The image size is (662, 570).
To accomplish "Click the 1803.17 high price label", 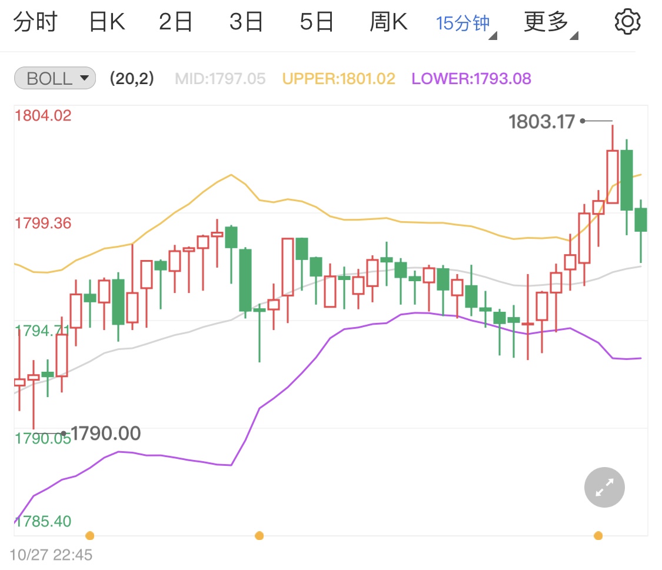I will click(542, 122).
